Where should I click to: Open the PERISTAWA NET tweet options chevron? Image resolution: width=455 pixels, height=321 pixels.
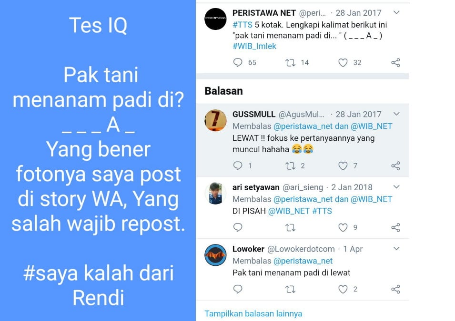pos(396,12)
